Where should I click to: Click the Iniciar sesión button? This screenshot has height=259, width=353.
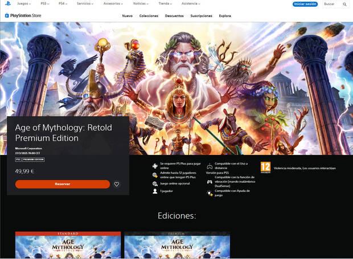[305, 4]
